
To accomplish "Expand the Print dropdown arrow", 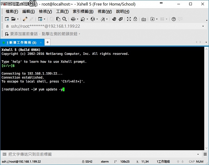I will [x=78, y=19].
